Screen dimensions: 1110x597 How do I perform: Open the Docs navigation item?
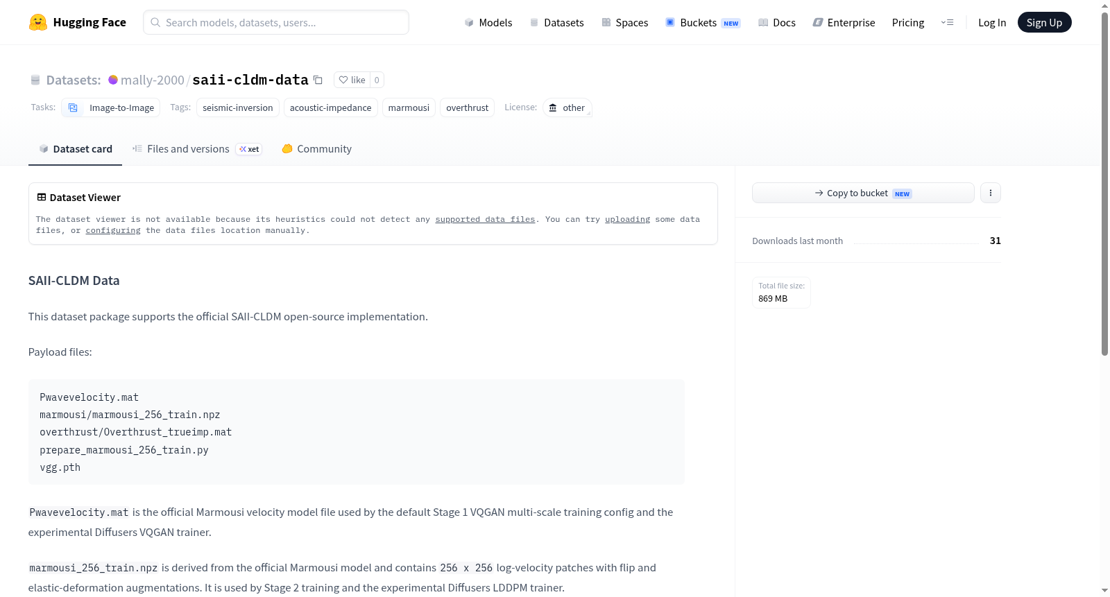pyautogui.click(x=777, y=22)
